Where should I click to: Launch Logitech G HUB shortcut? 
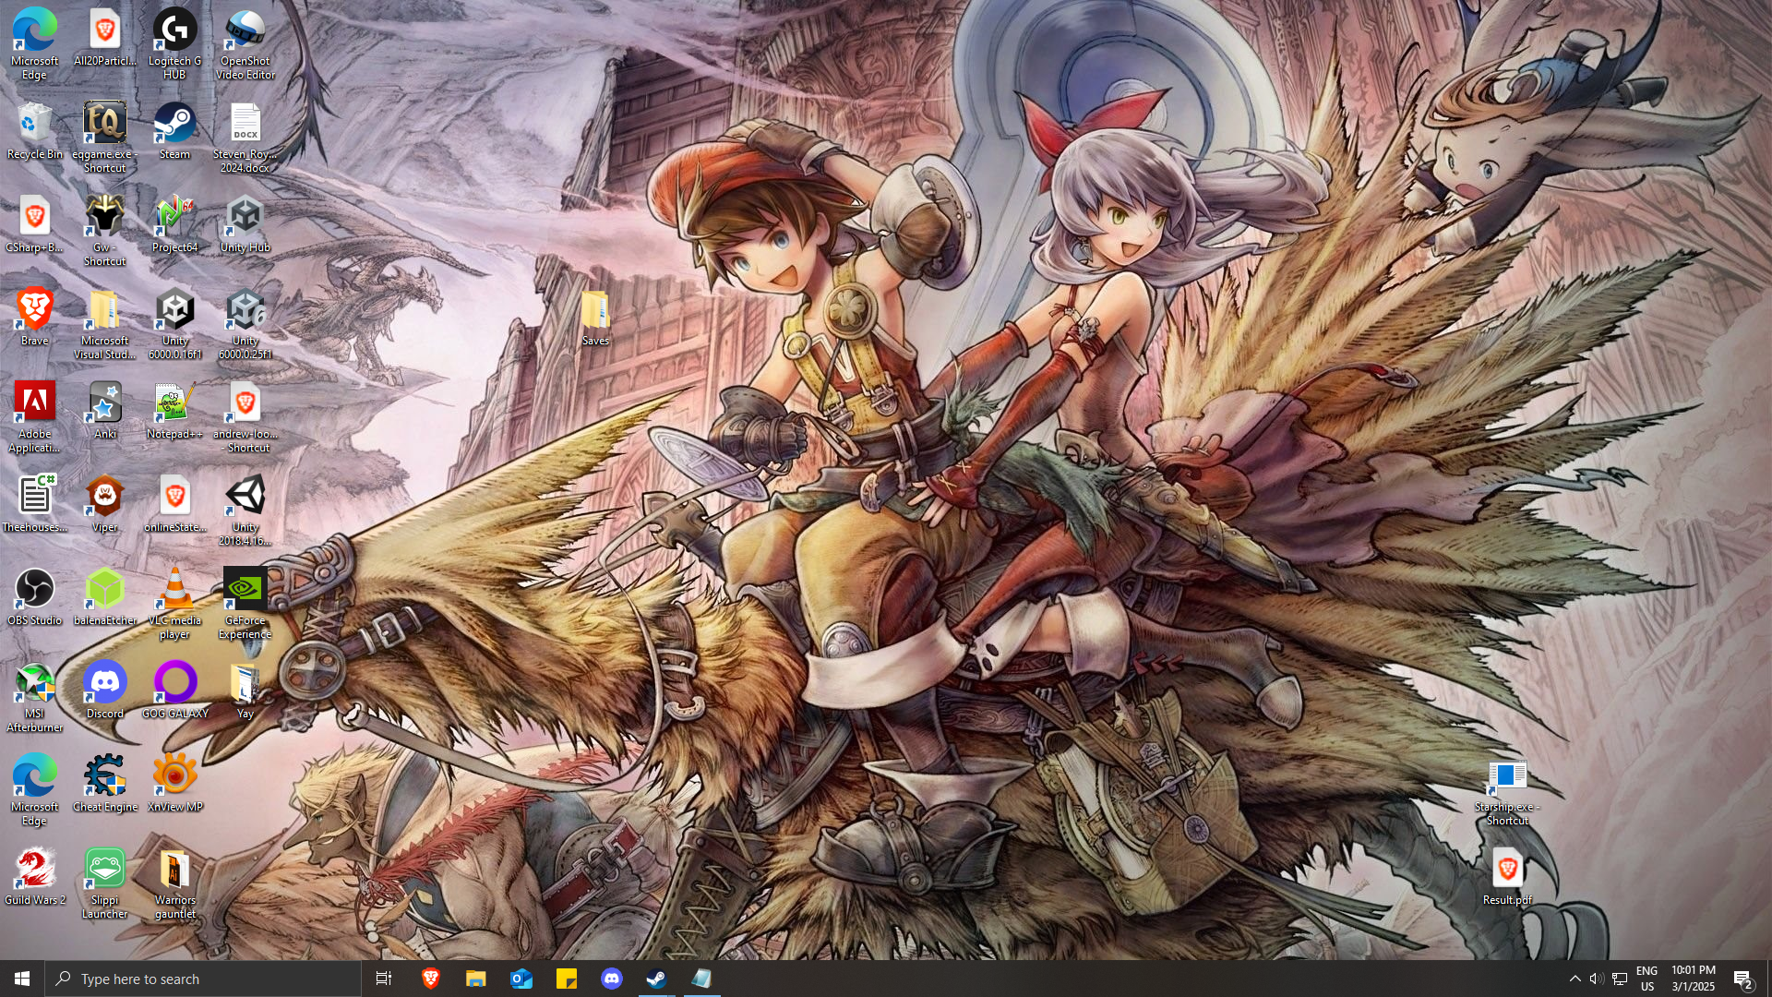point(174,44)
